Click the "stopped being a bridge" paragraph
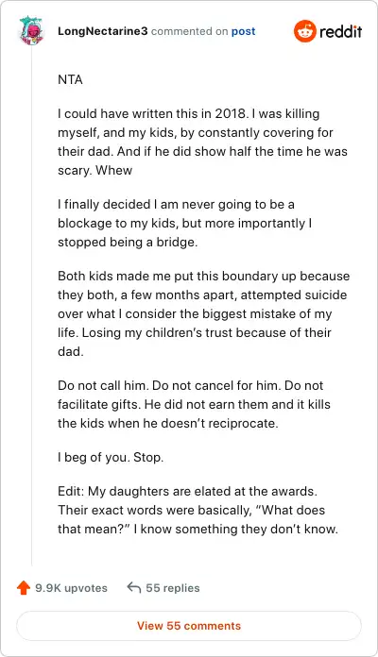The image size is (378, 657). pyautogui.click(x=184, y=224)
